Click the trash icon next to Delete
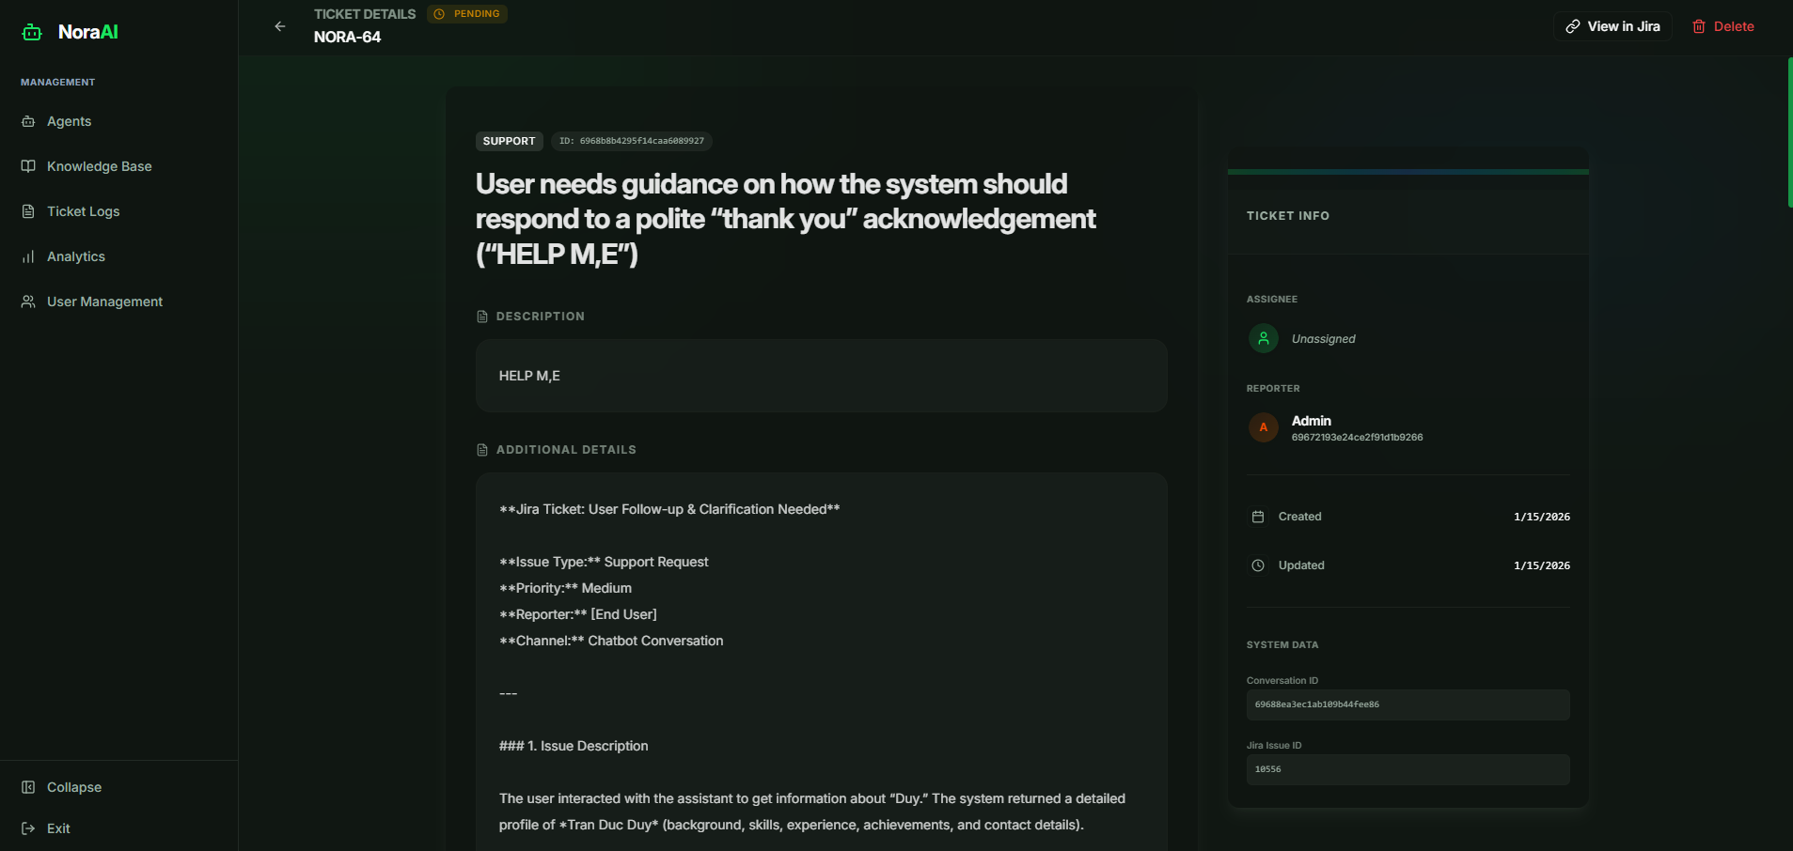This screenshot has width=1793, height=851. click(1698, 25)
